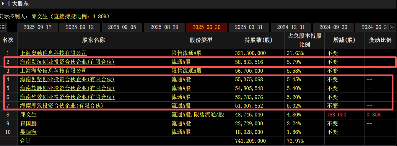Image resolution: width=397 pixels, height=146 pixels.
Task: Show more dates with the double-arrow button
Action: [x=392, y=27]
